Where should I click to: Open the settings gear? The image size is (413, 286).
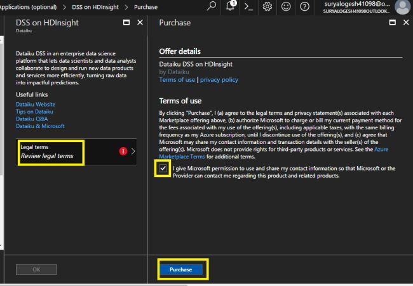click(x=267, y=6)
